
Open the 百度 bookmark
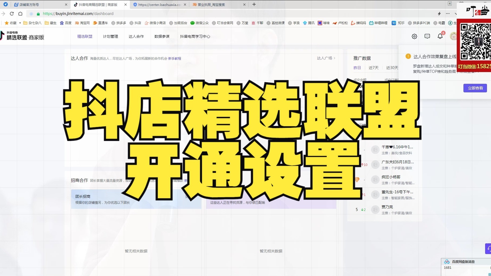(x=66, y=23)
